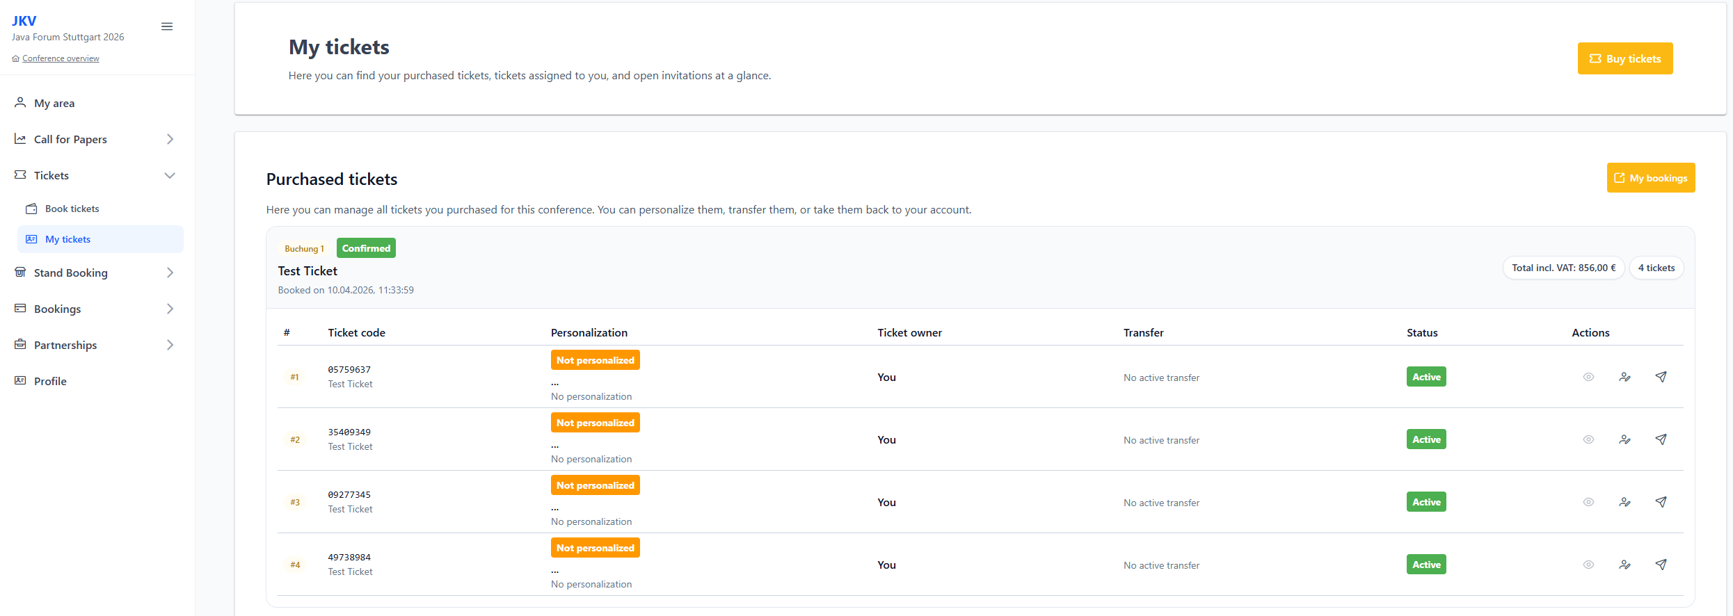The image size is (1733, 616).
Task: Click the green Confirmed status badge
Action: pos(366,248)
